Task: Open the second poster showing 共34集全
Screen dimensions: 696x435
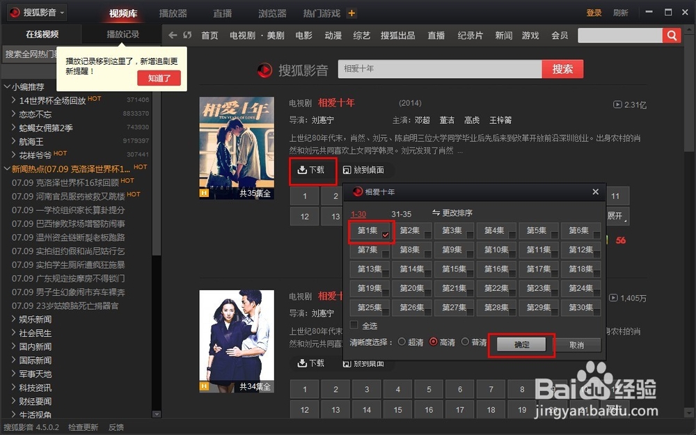Action: point(237,341)
